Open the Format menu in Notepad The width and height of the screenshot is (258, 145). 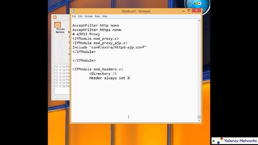pyautogui.click(x=88, y=17)
